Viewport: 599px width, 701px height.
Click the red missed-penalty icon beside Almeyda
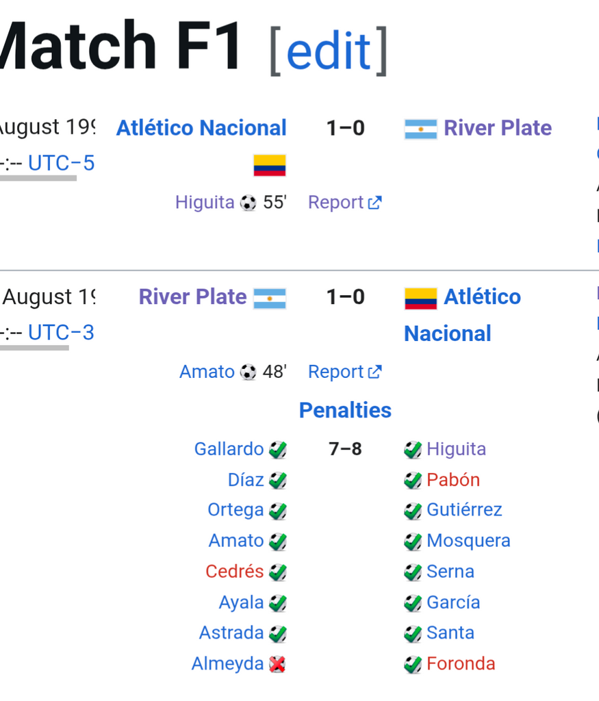click(277, 664)
